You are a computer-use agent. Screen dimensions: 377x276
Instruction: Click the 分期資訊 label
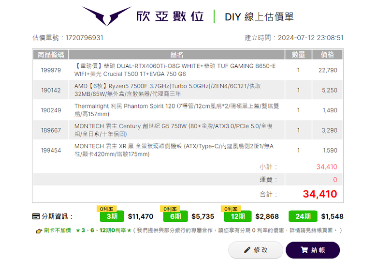[57, 216]
